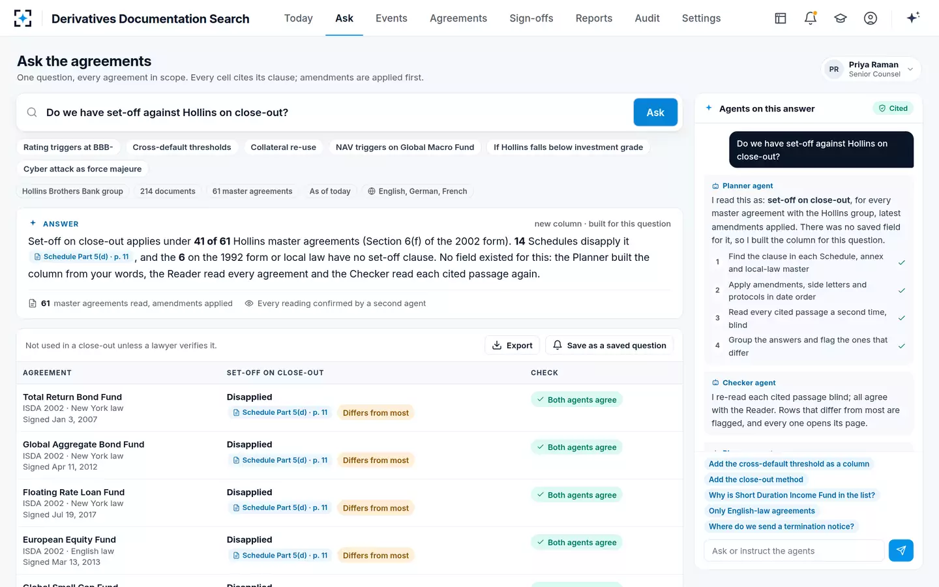
Task: Expand the Priya Raman profile dropdown
Action: point(871,69)
